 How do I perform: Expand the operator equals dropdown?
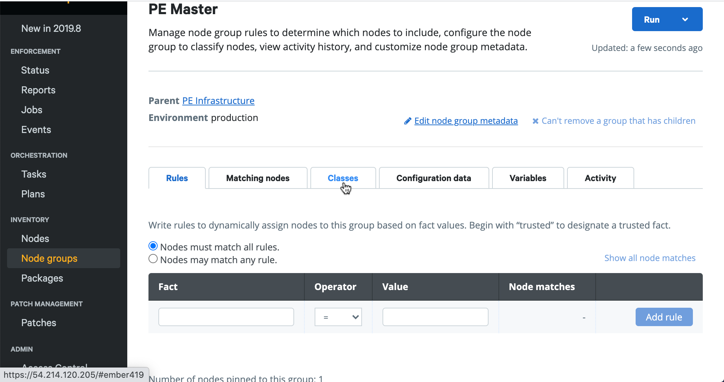[x=338, y=316]
